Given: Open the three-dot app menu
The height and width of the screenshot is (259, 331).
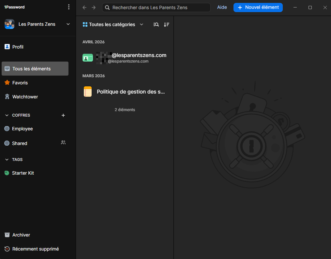Looking at the screenshot, I should pos(69,7).
